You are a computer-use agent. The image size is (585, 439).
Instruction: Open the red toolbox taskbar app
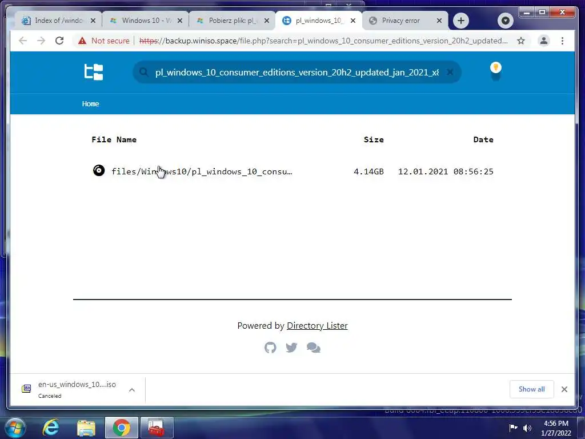157,428
